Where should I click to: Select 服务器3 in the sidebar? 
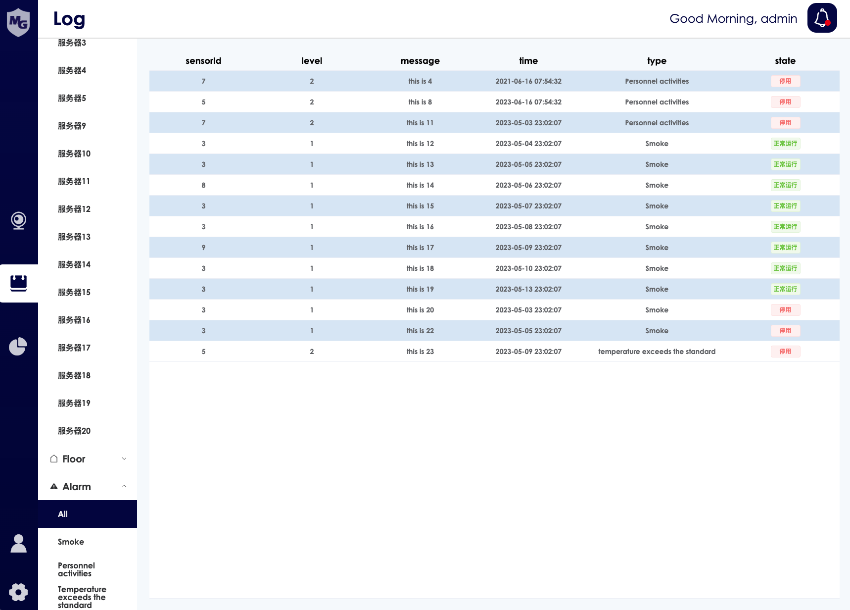(x=72, y=43)
